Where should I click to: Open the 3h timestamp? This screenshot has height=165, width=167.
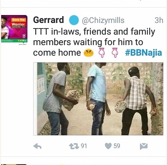[x=159, y=20]
